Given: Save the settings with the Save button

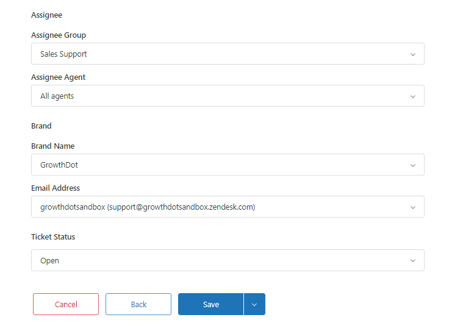Looking at the screenshot, I should coord(211,304).
